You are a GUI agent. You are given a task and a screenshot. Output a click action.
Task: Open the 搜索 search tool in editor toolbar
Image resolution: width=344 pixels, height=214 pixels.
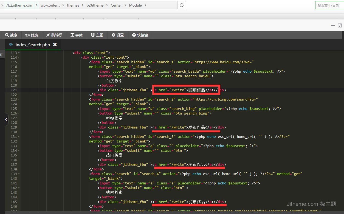[x=11, y=35]
